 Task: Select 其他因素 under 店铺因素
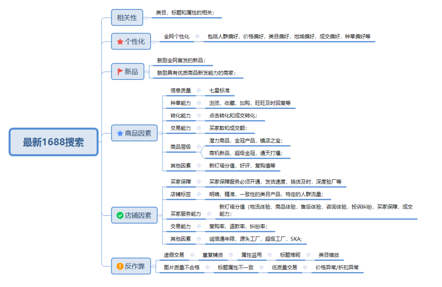[x=181, y=239]
